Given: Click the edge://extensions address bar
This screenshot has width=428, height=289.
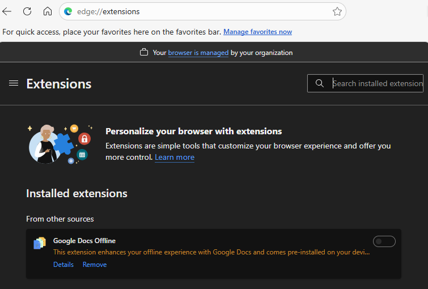Looking at the screenshot, I should (202, 11).
